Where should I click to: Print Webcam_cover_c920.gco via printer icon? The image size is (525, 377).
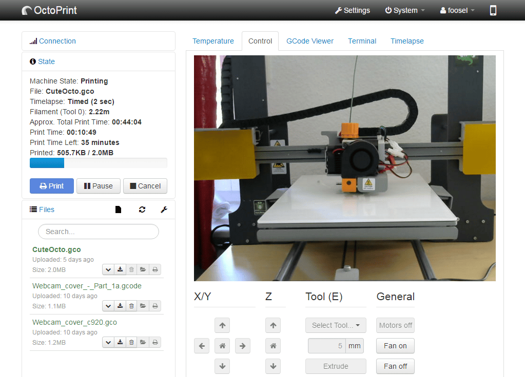[154, 342]
